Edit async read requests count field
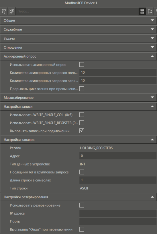 tap(118, 73)
